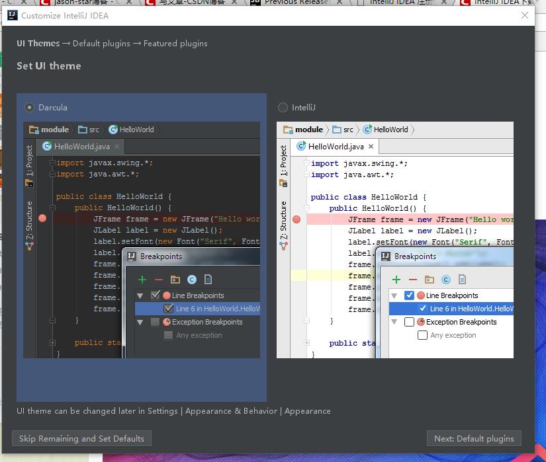
Task: Select HelloWorld.java tab in IntelliJ preview
Action: click(x=335, y=147)
